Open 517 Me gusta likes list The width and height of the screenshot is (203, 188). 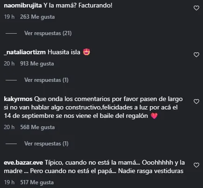[x=37, y=182]
